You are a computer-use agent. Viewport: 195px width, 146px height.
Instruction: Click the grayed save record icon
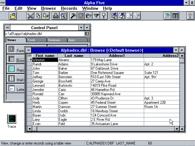pyautogui.click(x=129, y=16)
